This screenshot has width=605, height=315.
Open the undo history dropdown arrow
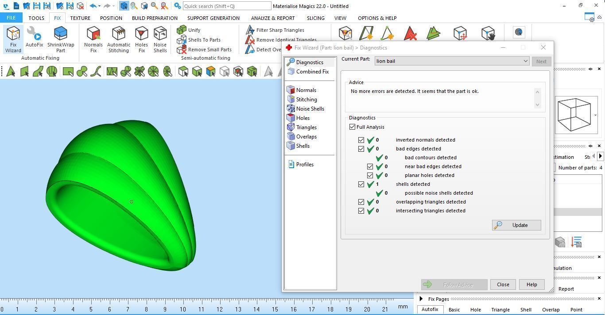(x=99, y=6)
